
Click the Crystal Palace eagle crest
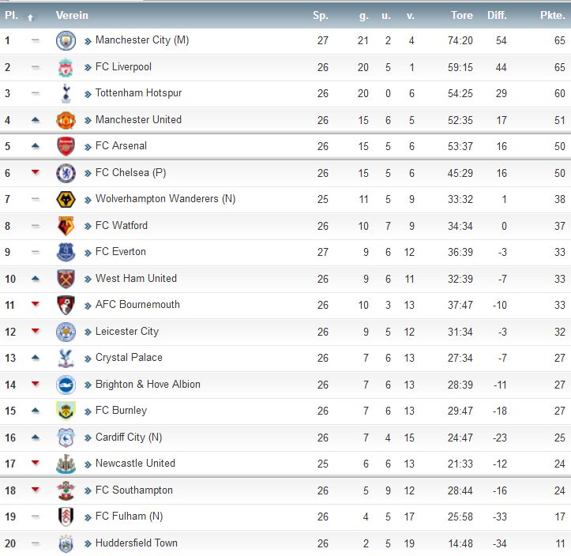tap(66, 359)
